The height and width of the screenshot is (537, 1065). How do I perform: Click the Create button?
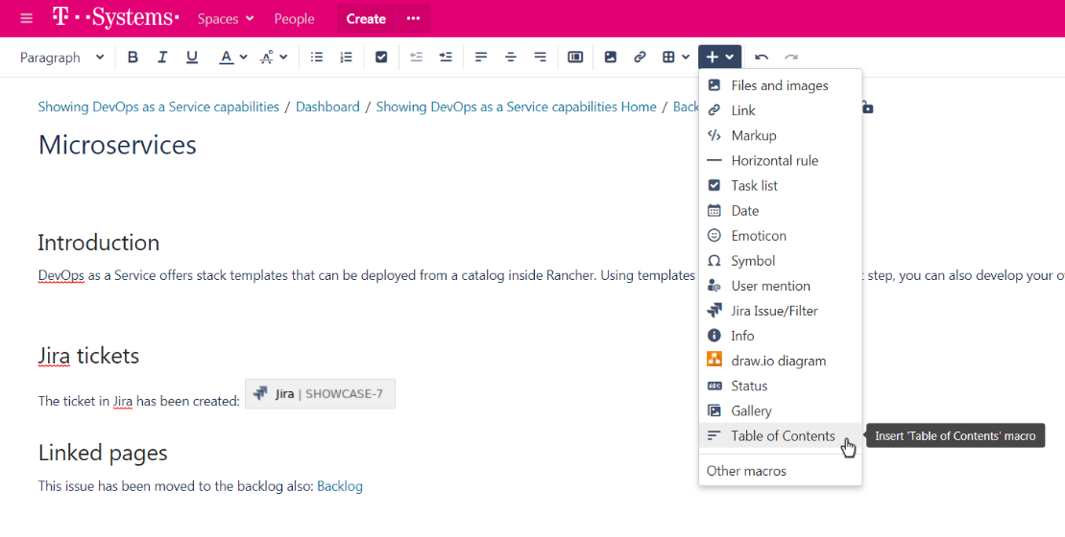coord(366,19)
